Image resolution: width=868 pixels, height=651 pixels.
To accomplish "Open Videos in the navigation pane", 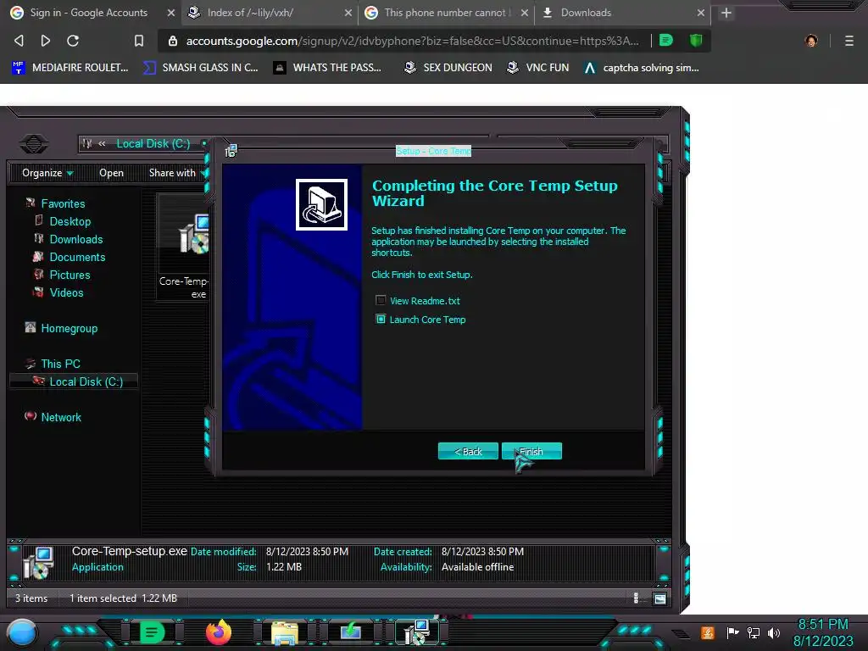I will point(66,292).
